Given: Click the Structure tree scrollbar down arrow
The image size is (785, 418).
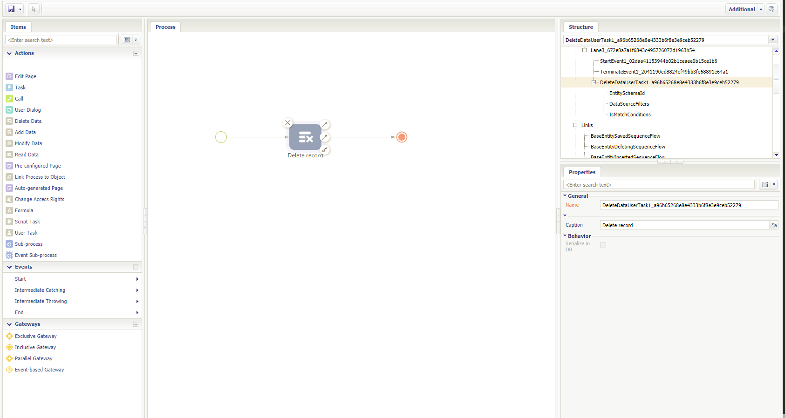Looking at the screenshot, I should point(776,155).
